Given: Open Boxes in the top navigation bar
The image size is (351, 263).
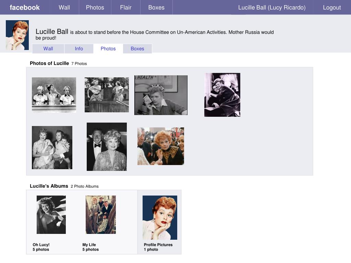Looking at the screenshot, I should (x=156, y=8).
